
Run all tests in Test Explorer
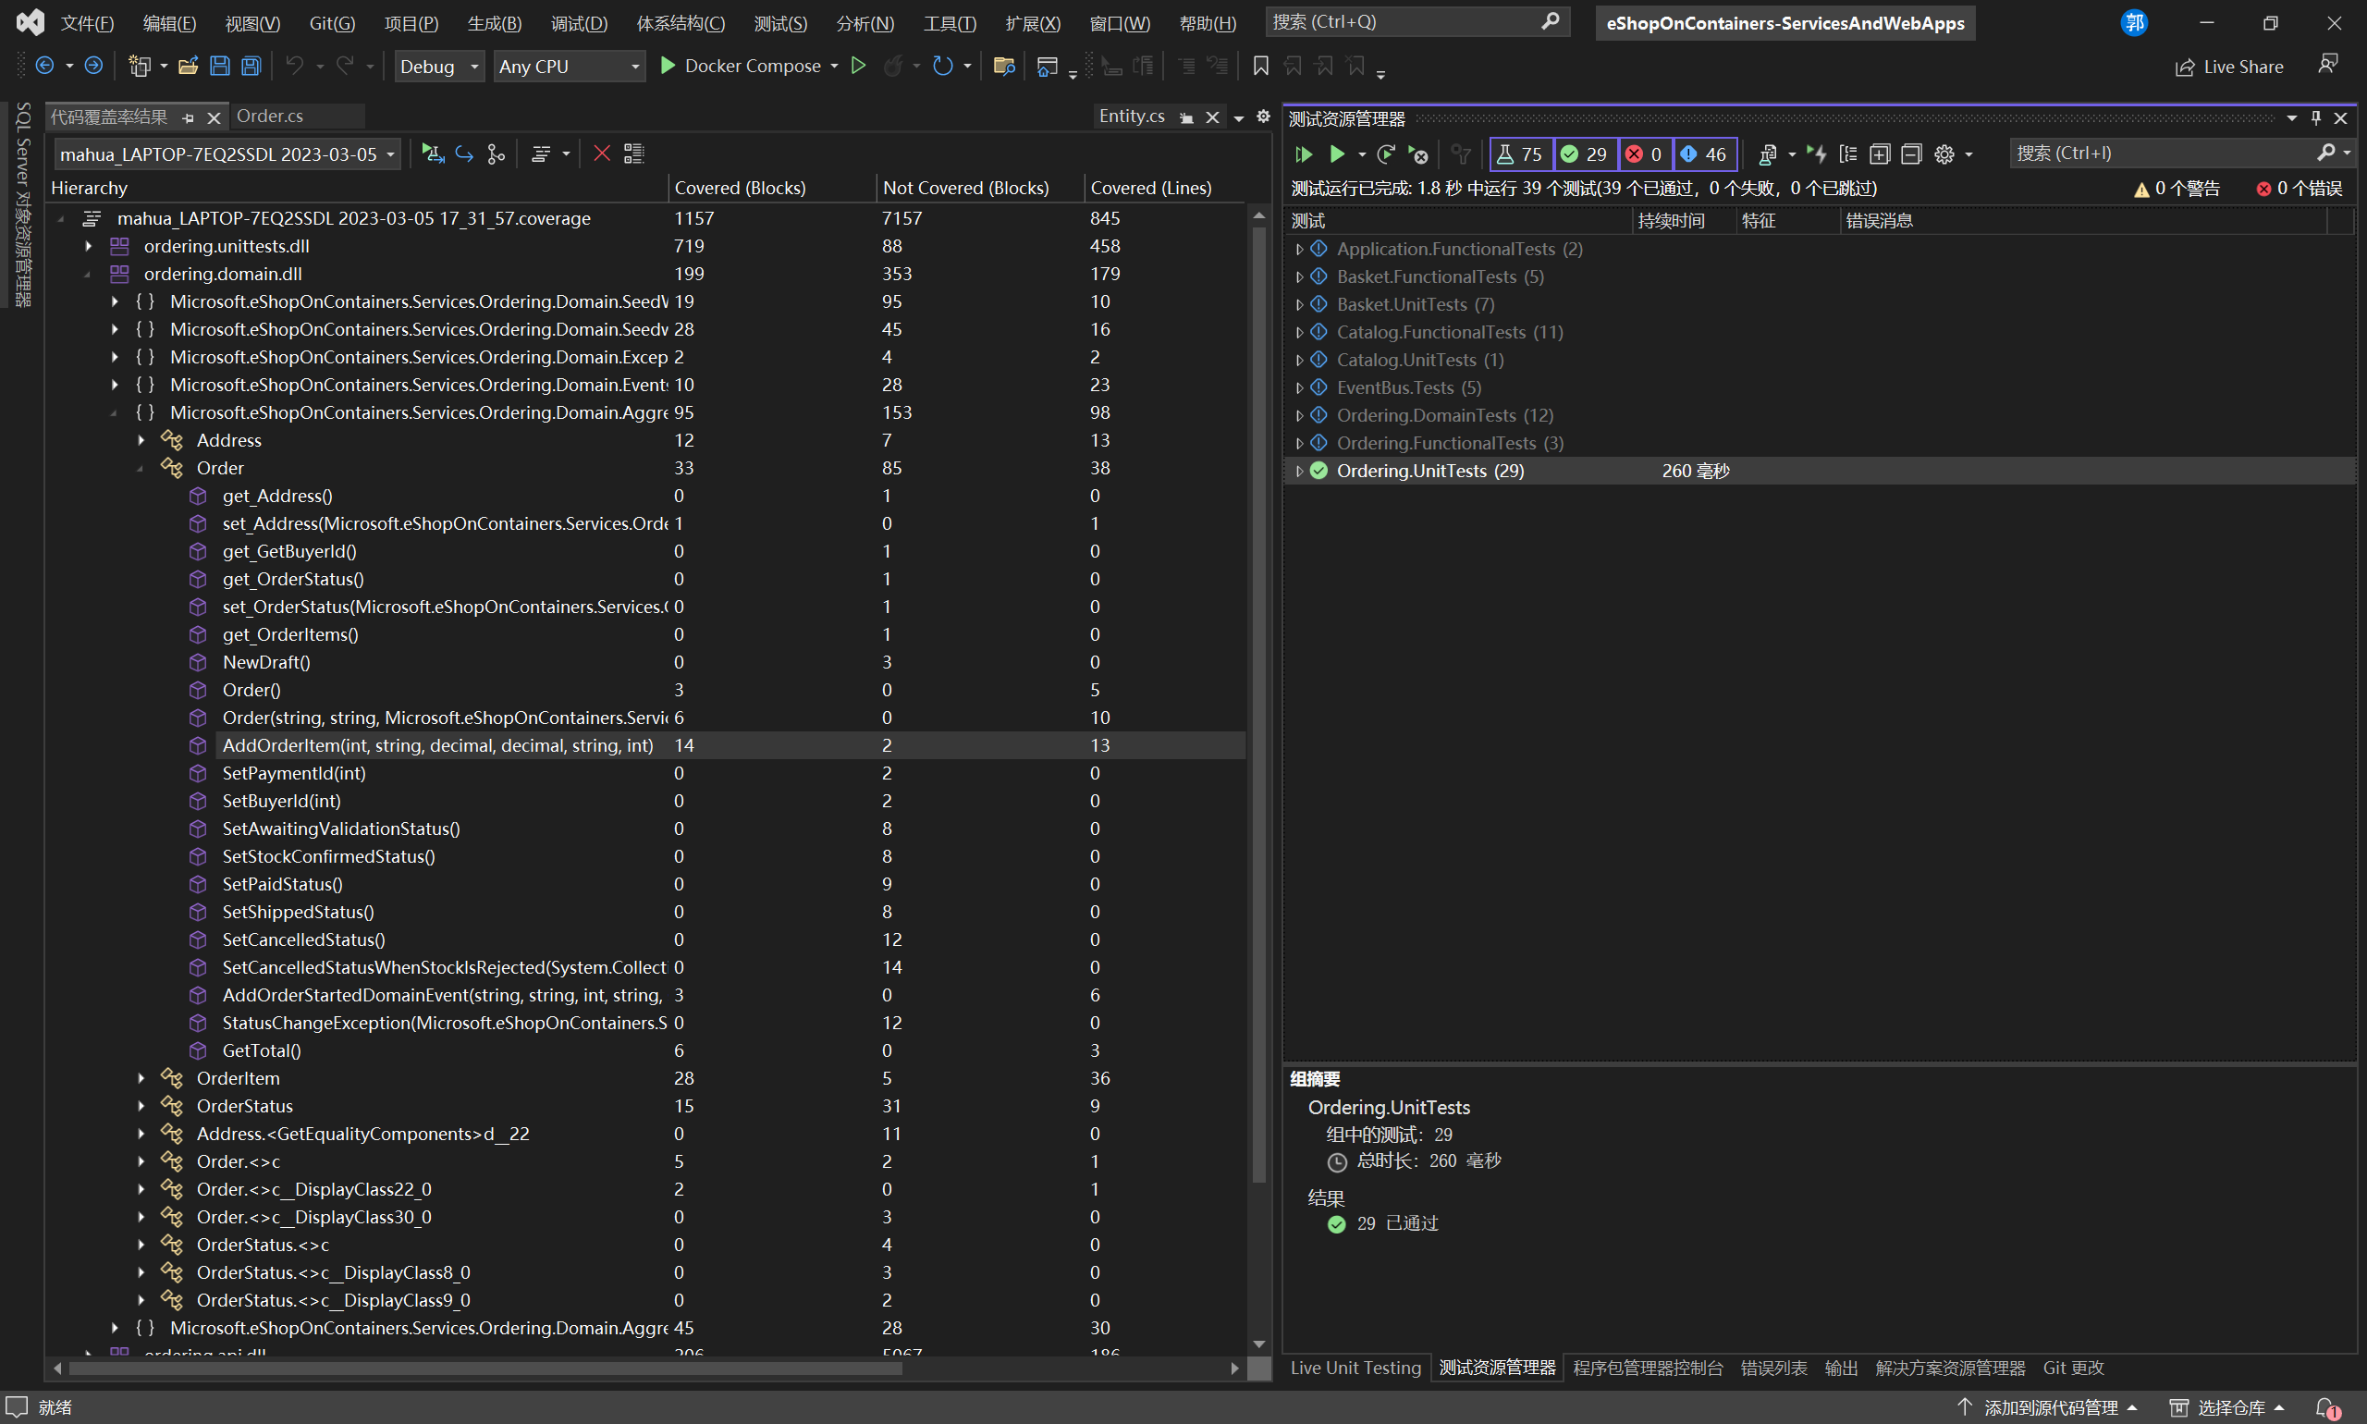1303,154
